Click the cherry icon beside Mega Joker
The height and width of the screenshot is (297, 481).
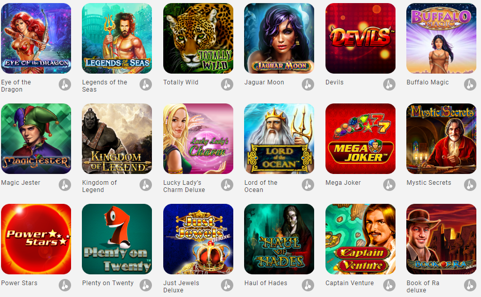pos(389,185)
